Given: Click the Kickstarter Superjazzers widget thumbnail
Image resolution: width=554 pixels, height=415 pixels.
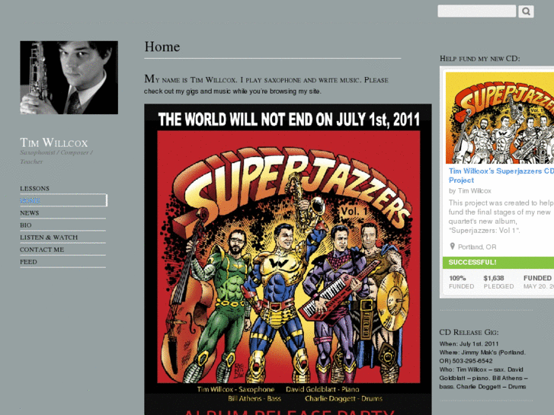Looking at the screenshot, I should coord(500,117).
